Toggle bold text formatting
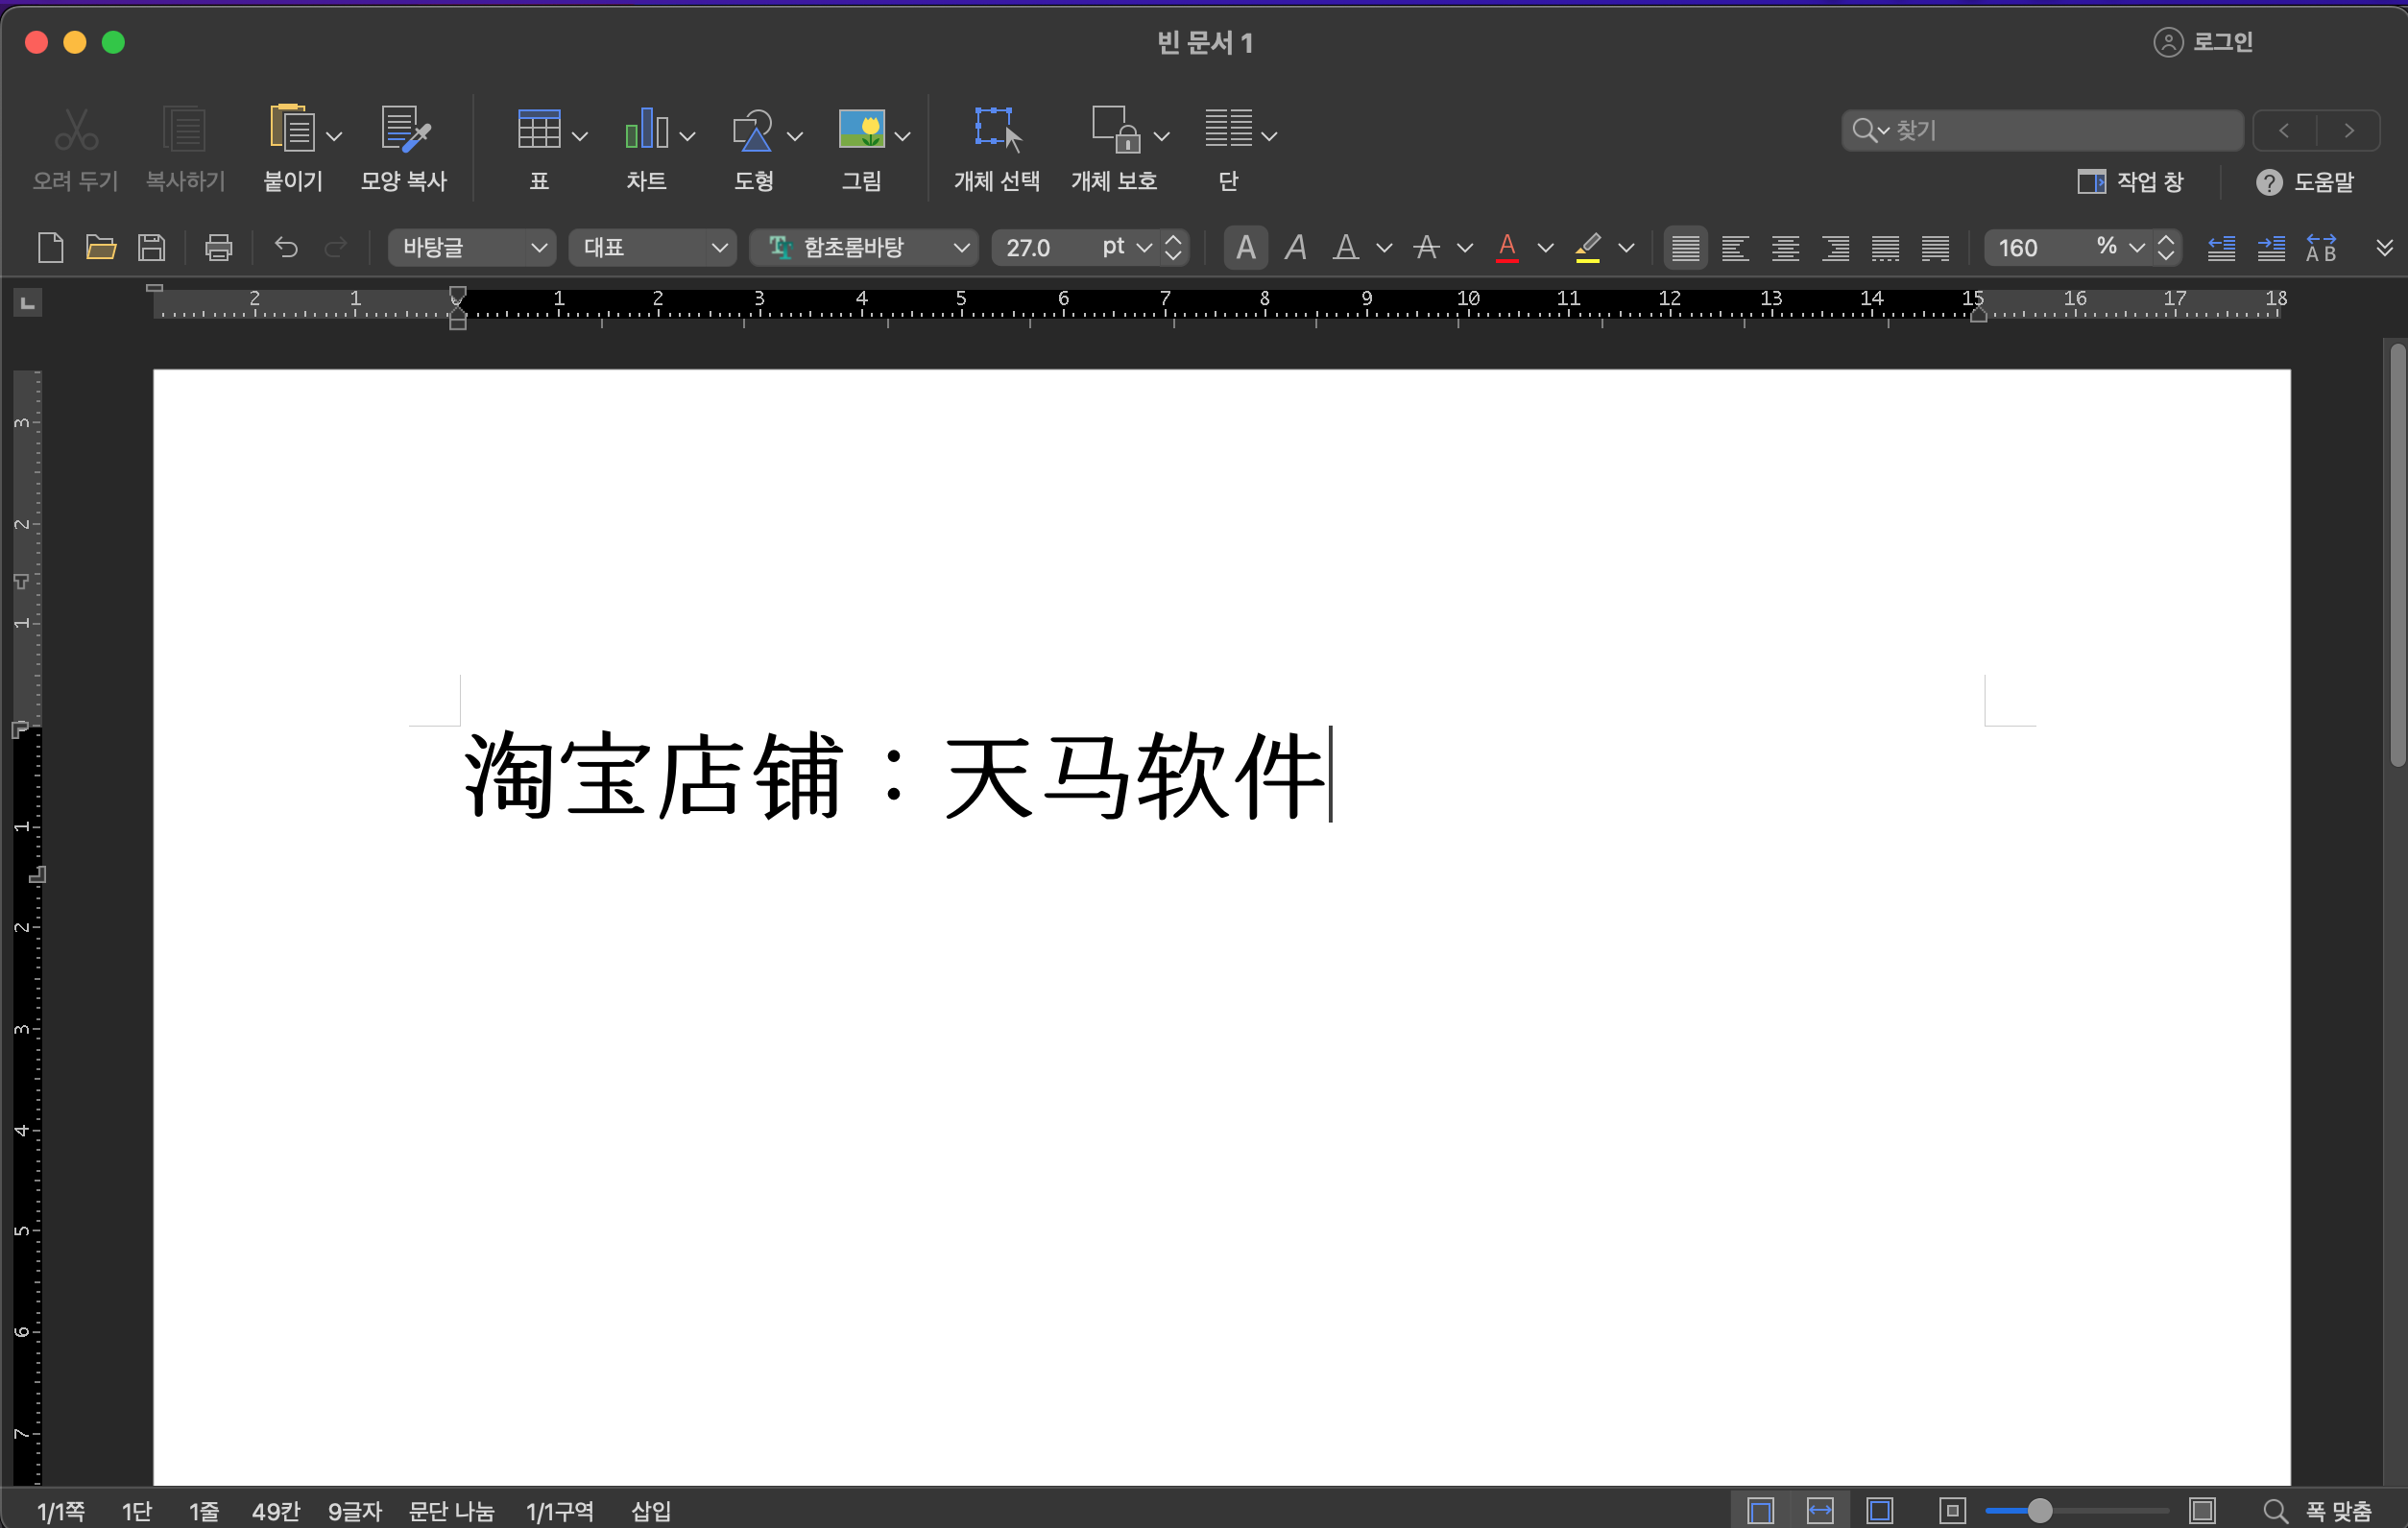This screenshot has height=1528, width=2408. click(x=1245, y=247)
